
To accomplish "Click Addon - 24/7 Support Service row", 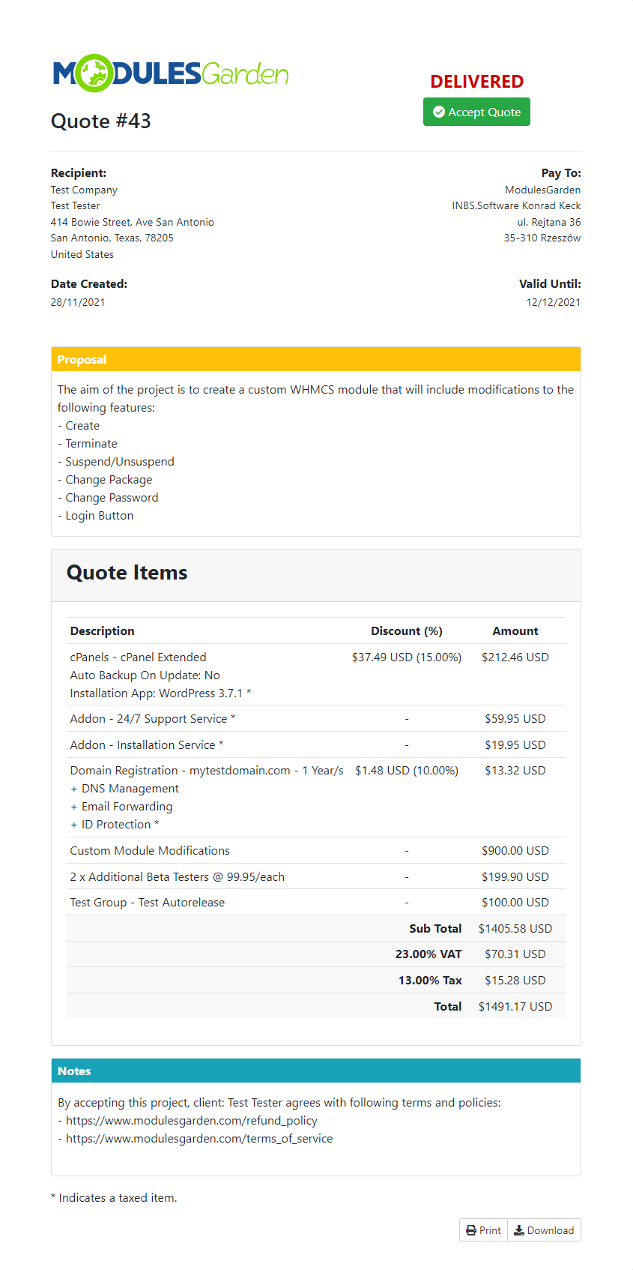I will tap(316, 718).
